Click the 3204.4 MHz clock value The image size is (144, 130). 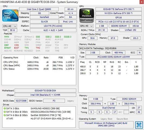33,69
